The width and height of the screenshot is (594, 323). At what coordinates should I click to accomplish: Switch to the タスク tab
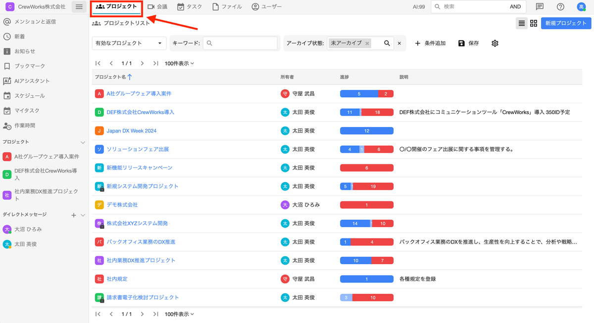[189, 7]
